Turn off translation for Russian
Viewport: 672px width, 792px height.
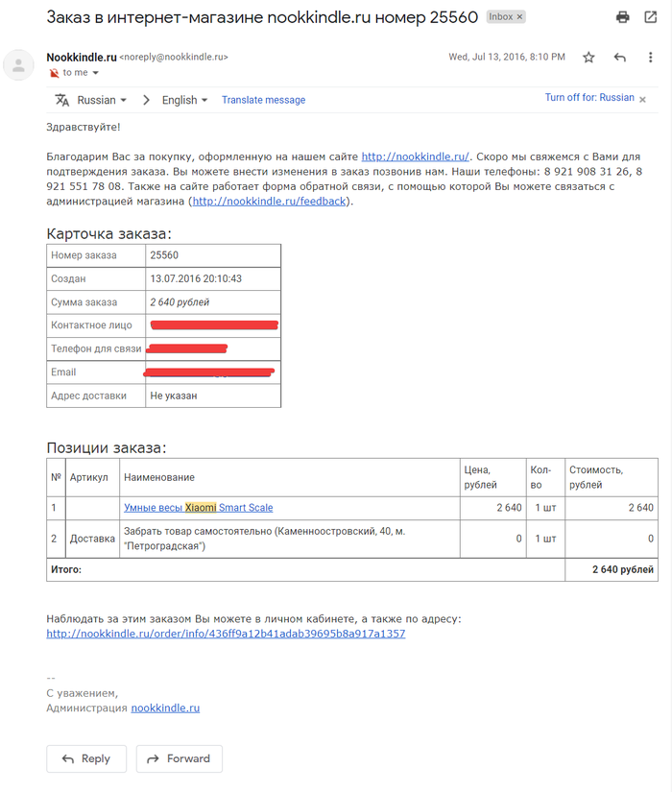(589, 98)
